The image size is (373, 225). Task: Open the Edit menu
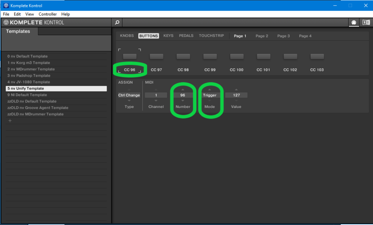[17, 14]
